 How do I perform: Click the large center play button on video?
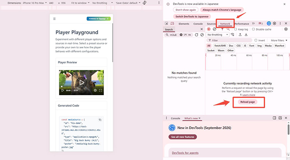pyautogui.click(x=81, y=83)
